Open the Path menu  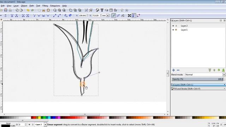pyautogui.click(x=31, y=6)
